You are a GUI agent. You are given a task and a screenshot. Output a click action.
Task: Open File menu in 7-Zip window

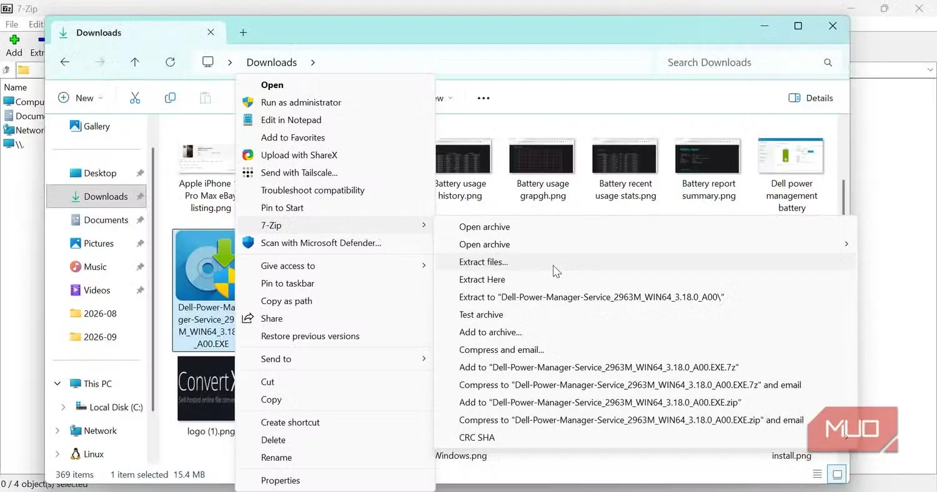pos(11,24)
